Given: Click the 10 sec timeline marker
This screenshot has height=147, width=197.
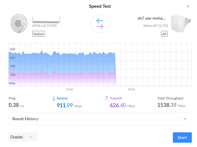Looking at the screenshot, I should point(70,89).
